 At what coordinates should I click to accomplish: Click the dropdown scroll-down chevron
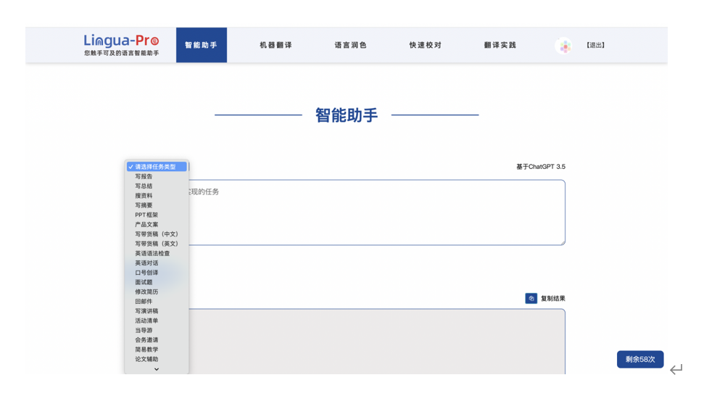pos(157,369)
